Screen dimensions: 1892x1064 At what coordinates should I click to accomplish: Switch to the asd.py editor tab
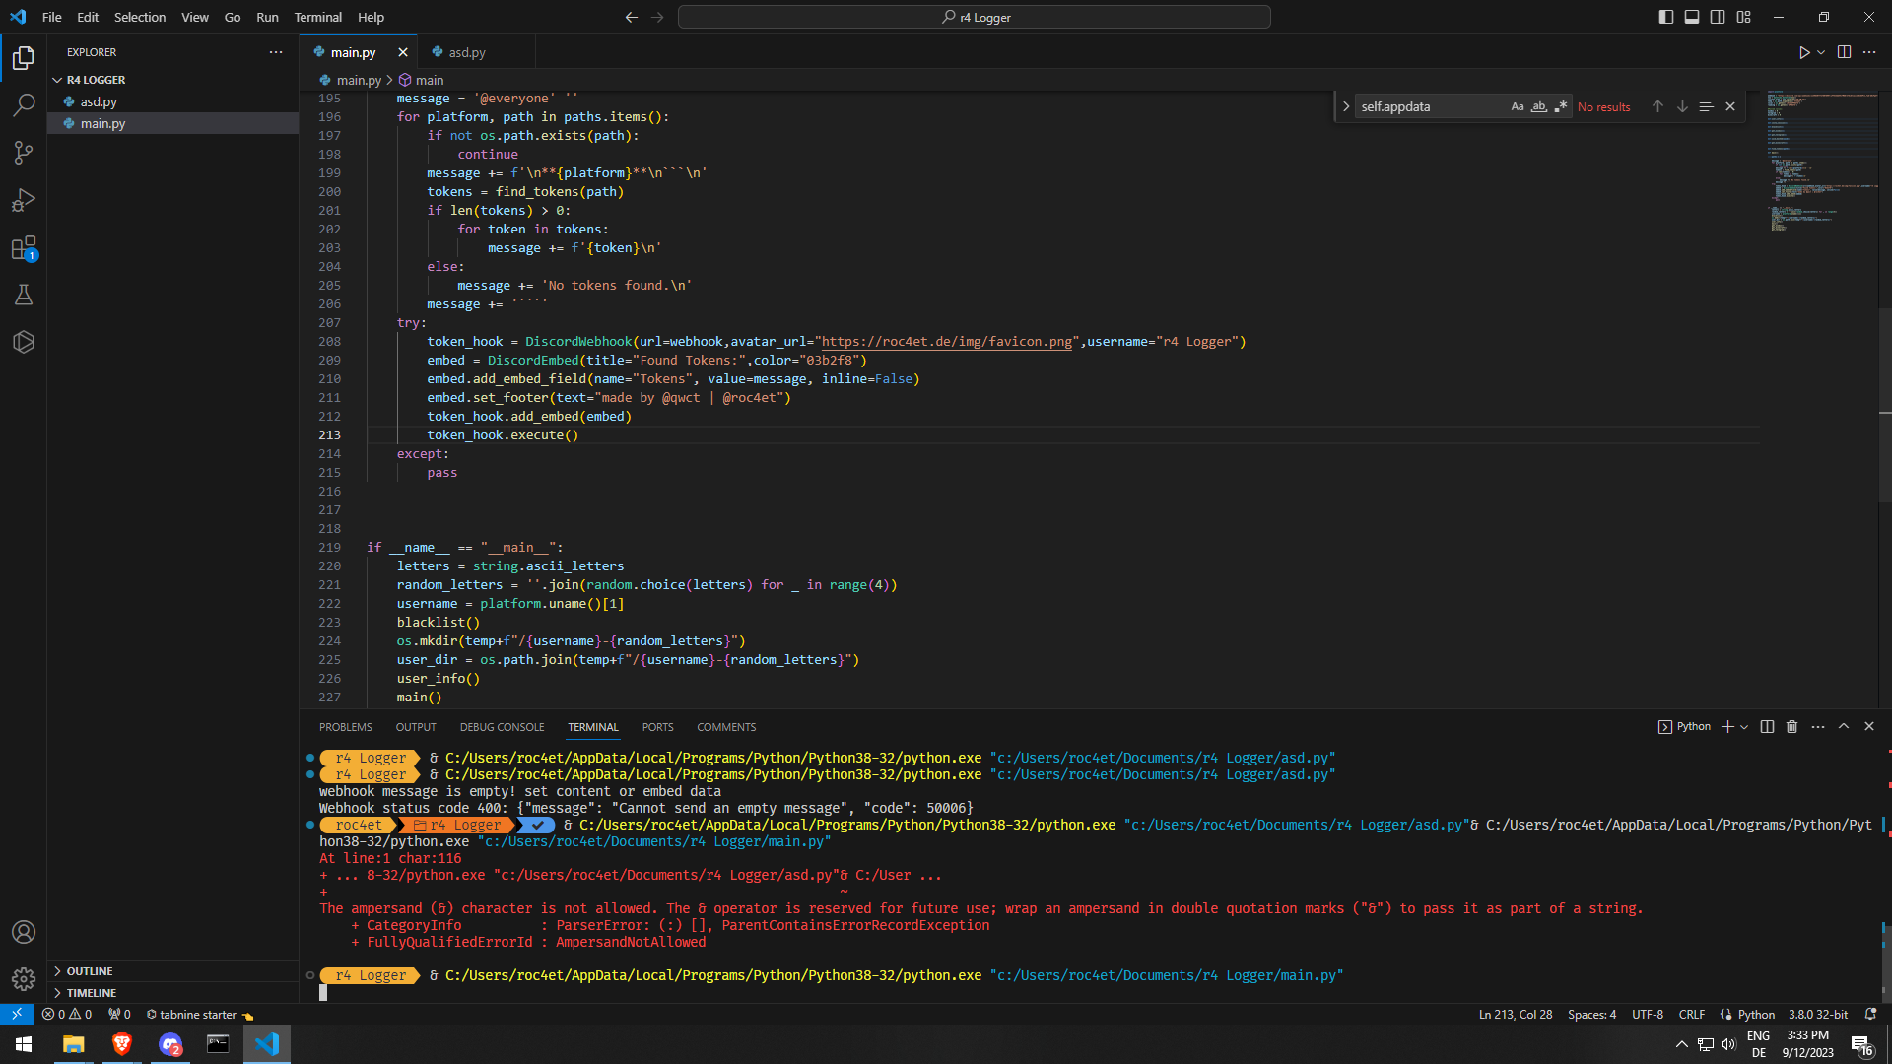pos(466,52)
